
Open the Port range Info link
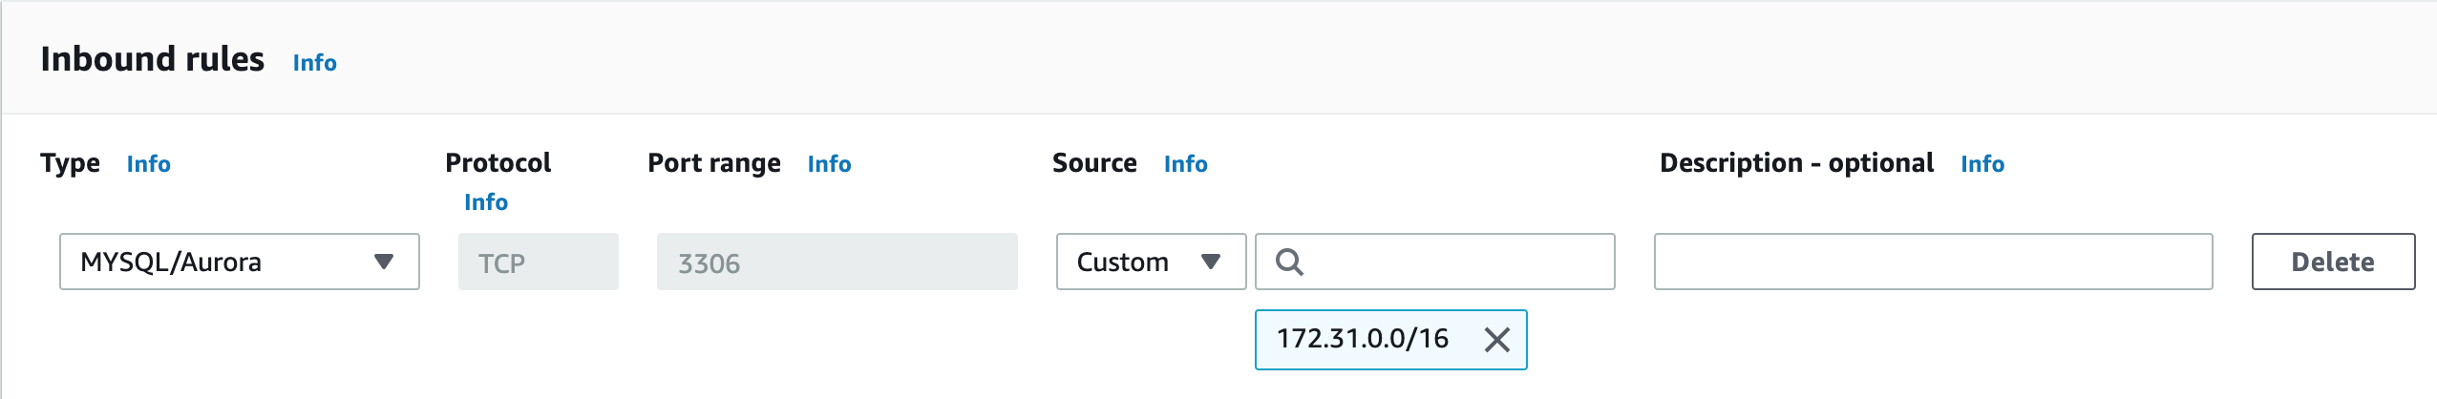829,164
